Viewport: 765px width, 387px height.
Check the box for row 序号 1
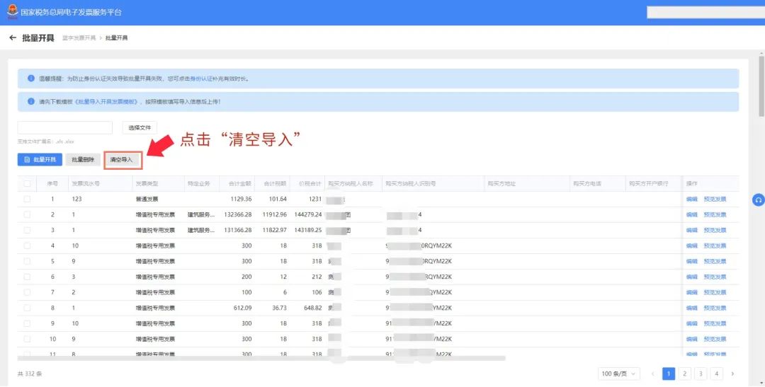(27, 199)
